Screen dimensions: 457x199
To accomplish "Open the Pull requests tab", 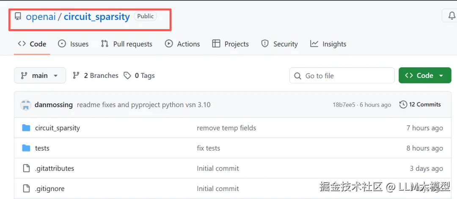I will 127,44.
